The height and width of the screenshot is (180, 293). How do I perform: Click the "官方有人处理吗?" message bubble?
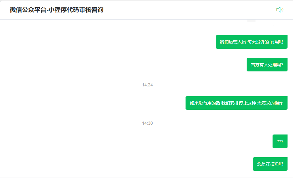pyautogui.click(x=267, y=65)
